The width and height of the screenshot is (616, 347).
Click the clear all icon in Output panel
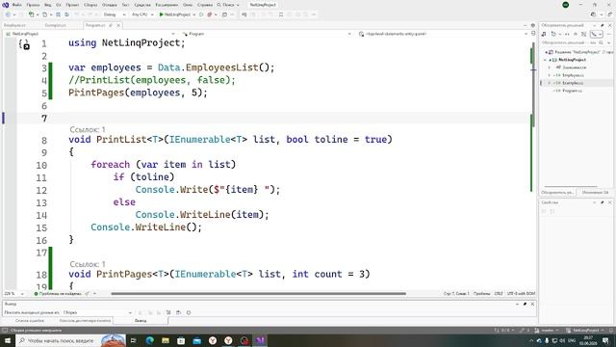pos(168,312)
